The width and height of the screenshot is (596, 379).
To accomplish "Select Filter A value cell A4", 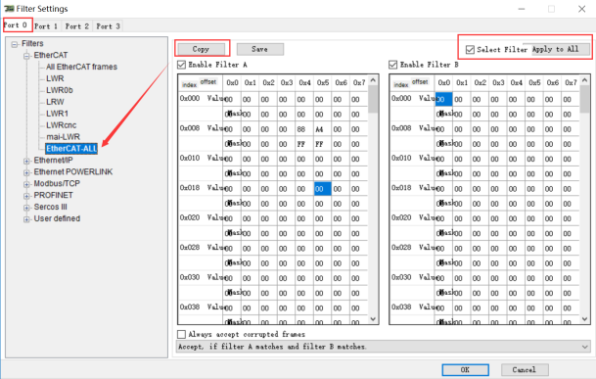I will click(322, 129).
